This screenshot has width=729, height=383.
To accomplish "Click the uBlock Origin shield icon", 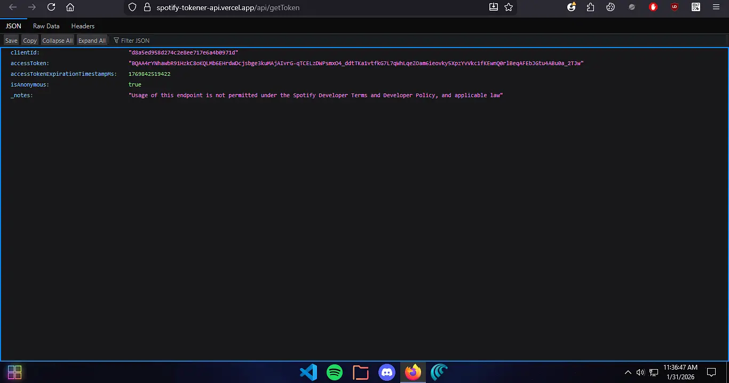I will point(675,7).
